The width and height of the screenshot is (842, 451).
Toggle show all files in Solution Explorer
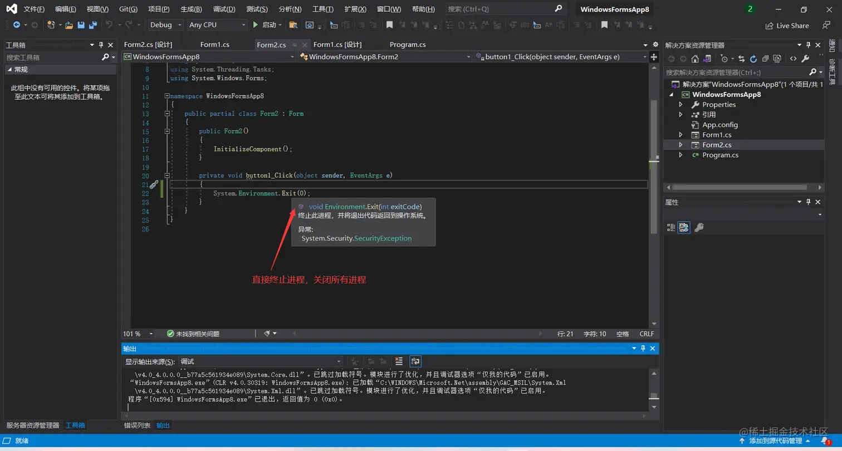coord(777,58)
